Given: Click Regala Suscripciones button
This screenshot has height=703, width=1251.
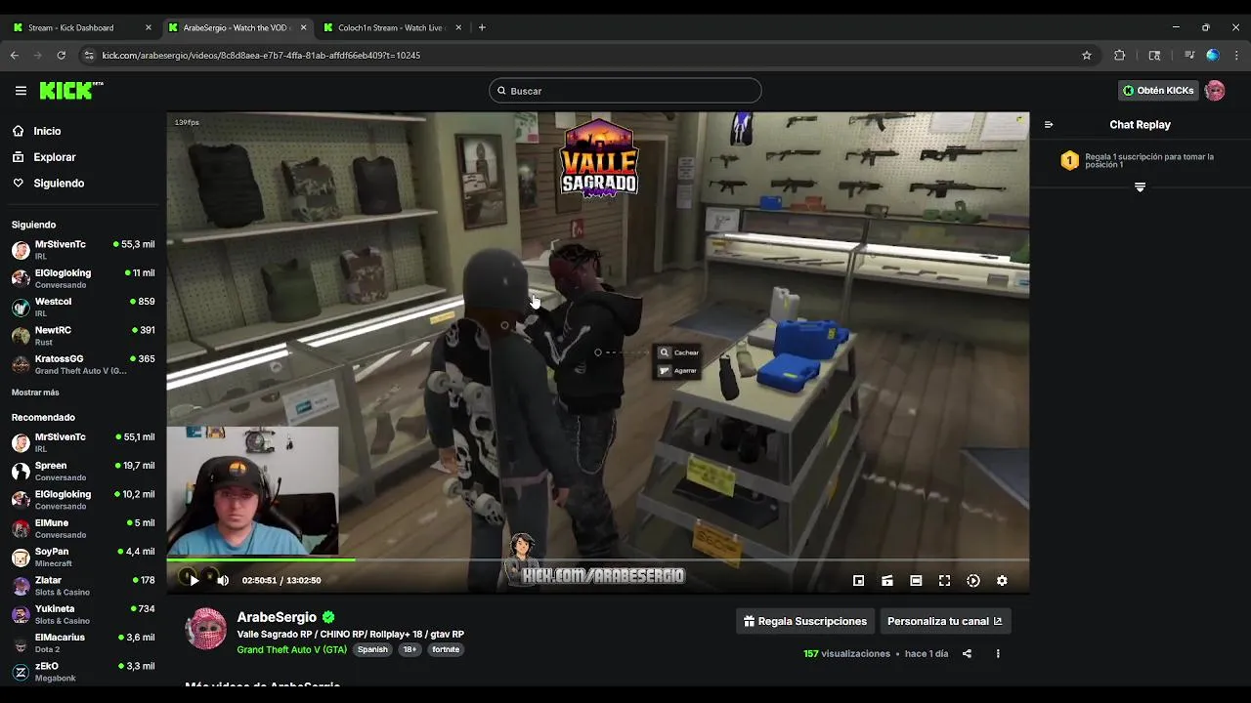Looking at the screenshot, I should pyautogui.click(x=805, y=621).
